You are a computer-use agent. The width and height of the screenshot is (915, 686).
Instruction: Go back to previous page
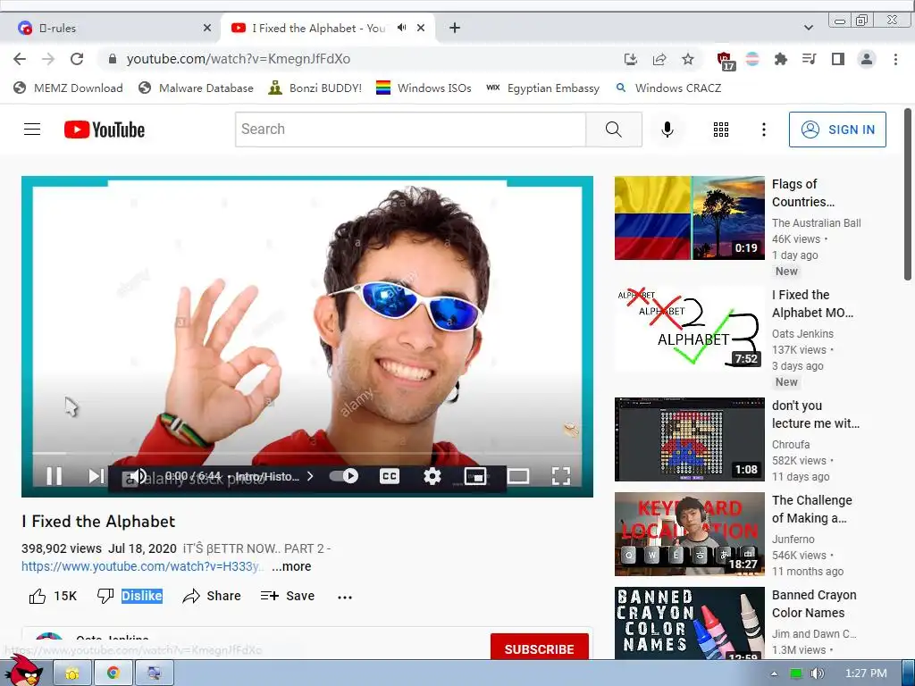(20, 59)
